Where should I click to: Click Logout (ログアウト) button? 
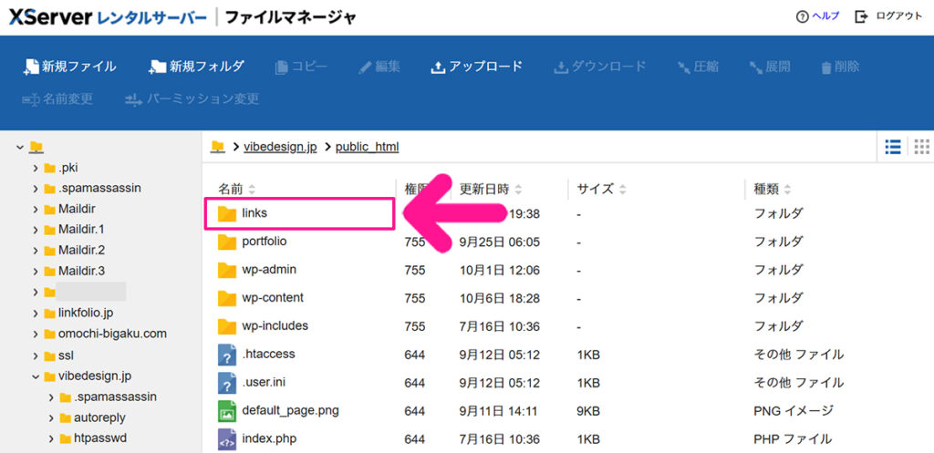tap(887, 16)
